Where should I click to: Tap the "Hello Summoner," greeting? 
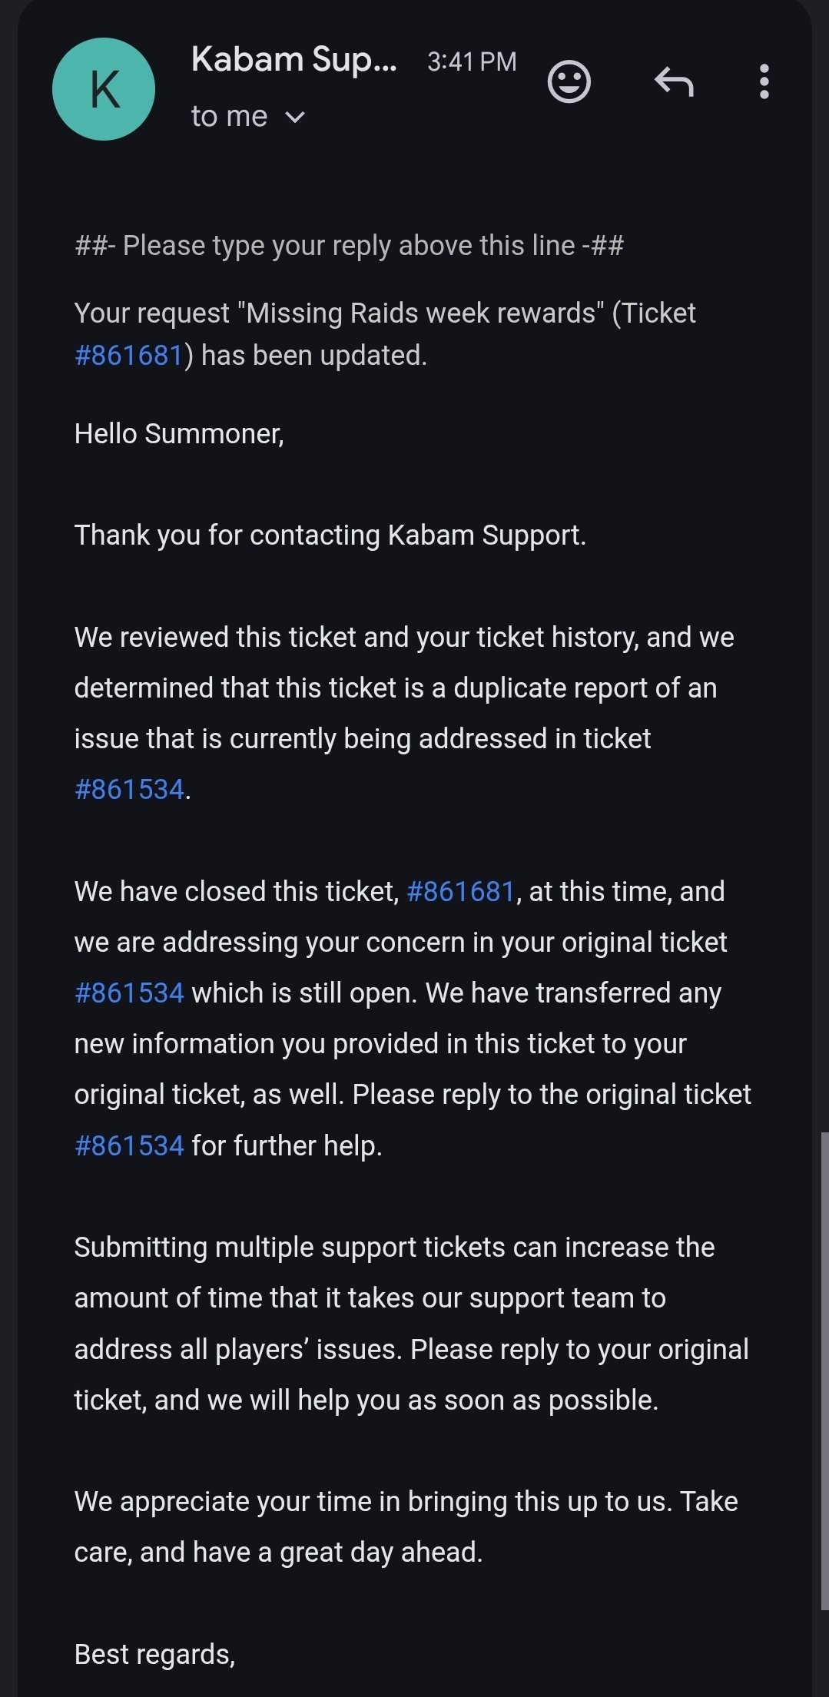point(179,434)
